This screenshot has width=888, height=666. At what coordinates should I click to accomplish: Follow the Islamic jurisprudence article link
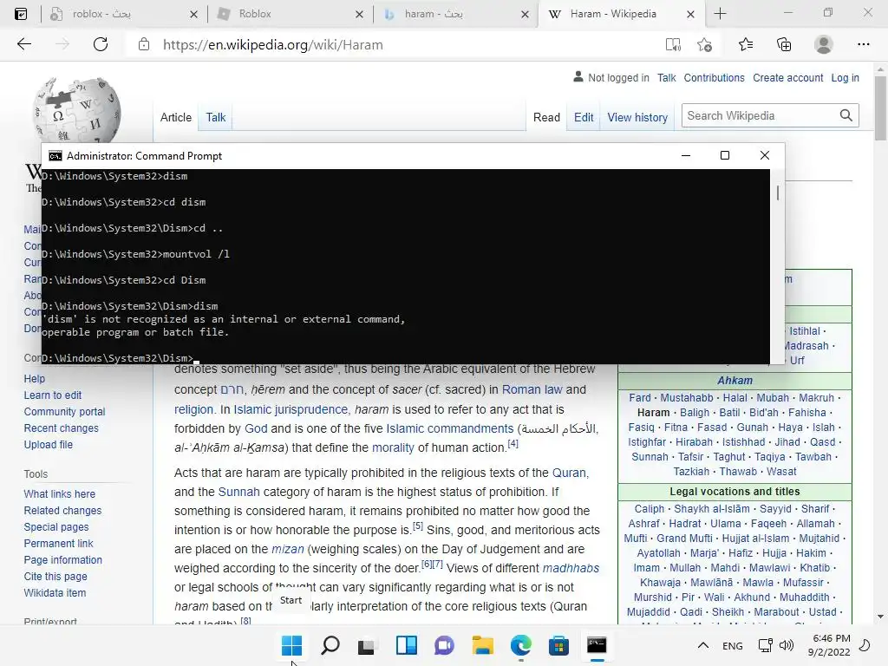[x=291, y=409]
